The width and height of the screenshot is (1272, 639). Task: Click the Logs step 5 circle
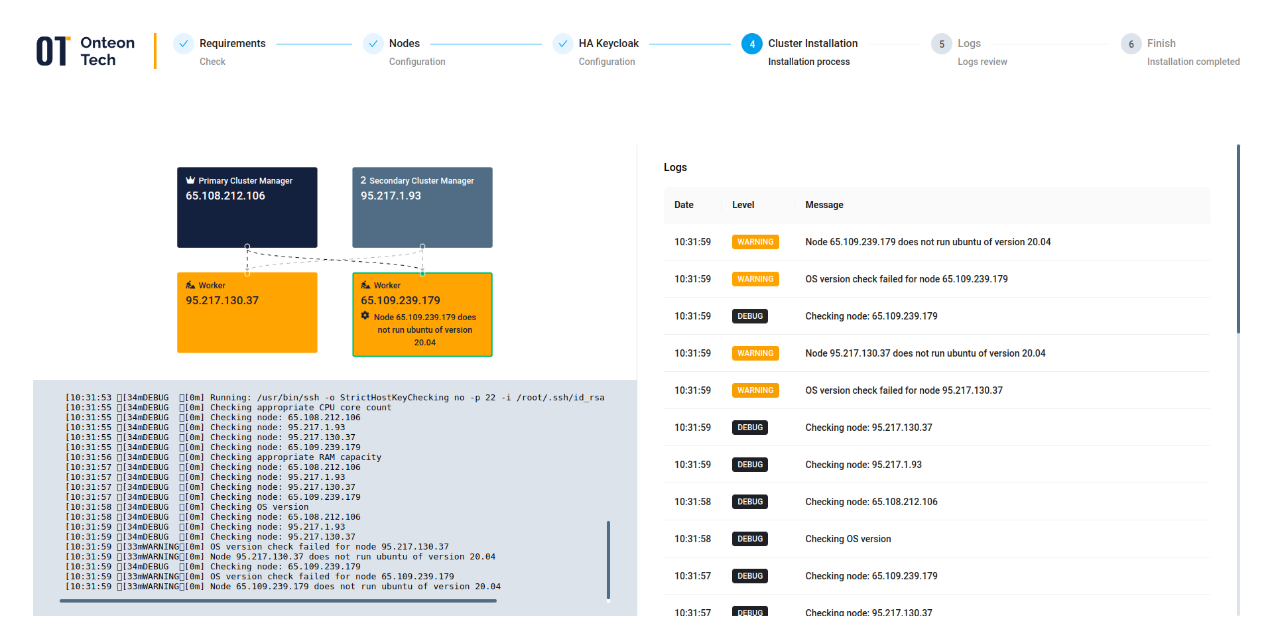[942, 44]
